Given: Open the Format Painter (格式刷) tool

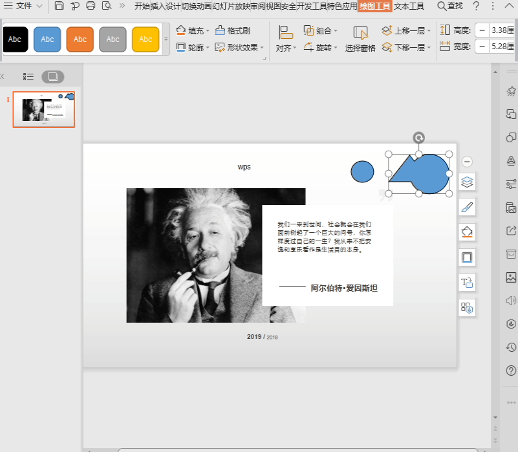Looking at the screenshot, I should [233, 31].
